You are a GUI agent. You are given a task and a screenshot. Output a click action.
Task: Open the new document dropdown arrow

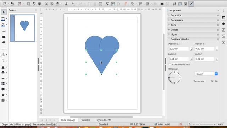[x=9, y=4]
